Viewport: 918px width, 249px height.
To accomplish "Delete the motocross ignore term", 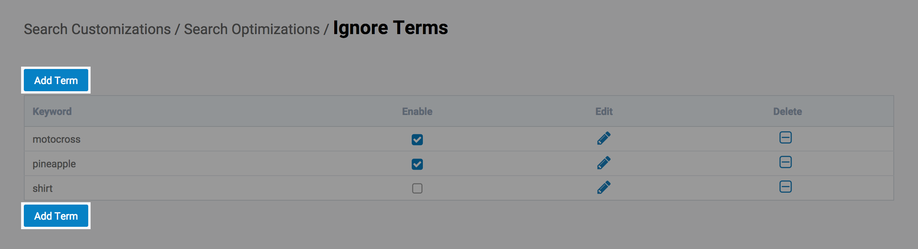I will (785, 138).
